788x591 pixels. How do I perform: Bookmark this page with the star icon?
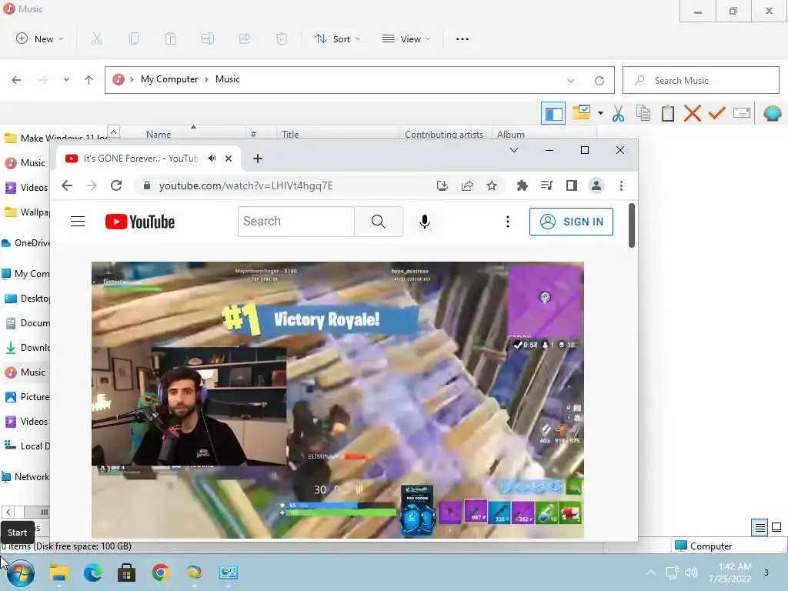492,186
